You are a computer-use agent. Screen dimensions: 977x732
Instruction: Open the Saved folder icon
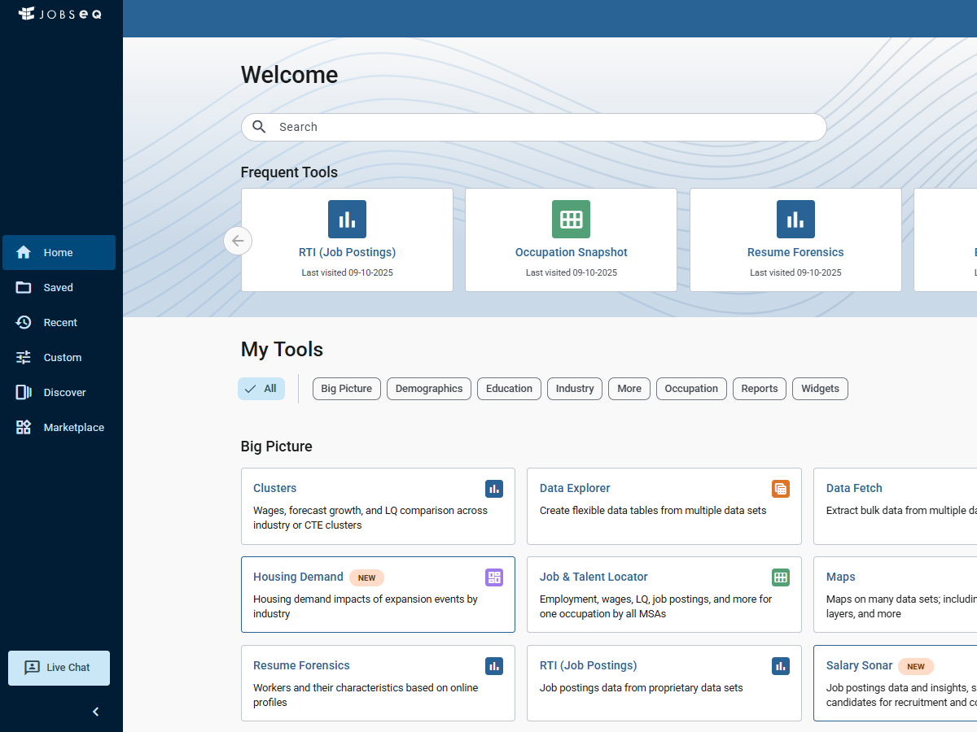pyautogui.click(x=24, y=287)
